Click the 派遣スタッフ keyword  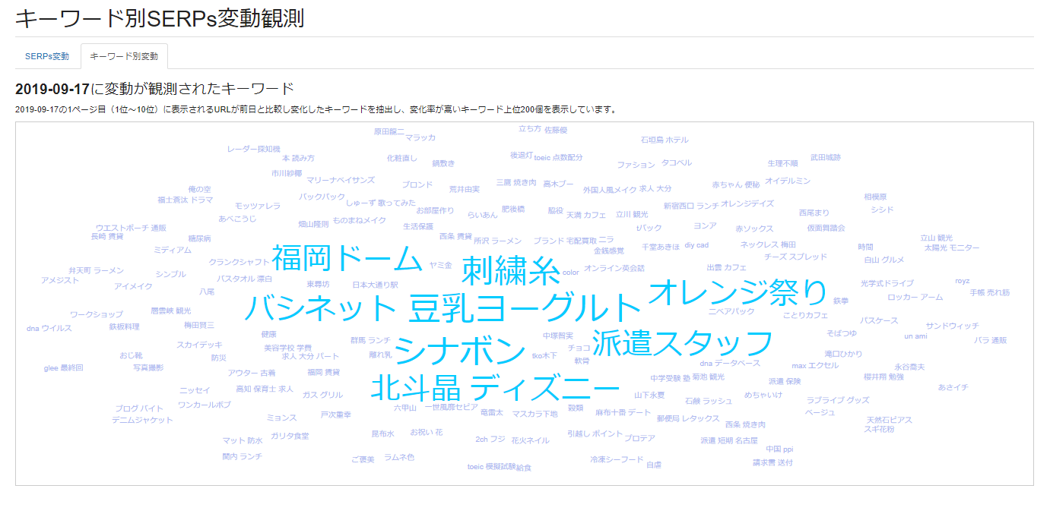click(682, 344)
